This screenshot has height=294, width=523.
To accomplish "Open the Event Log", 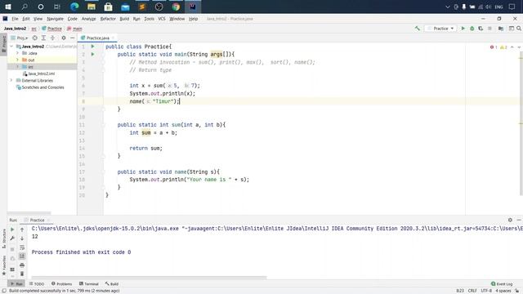I will (502, 283).
